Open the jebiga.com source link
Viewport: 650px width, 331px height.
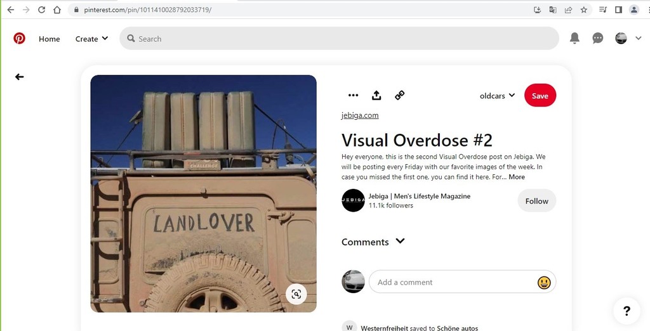[360, 115]
